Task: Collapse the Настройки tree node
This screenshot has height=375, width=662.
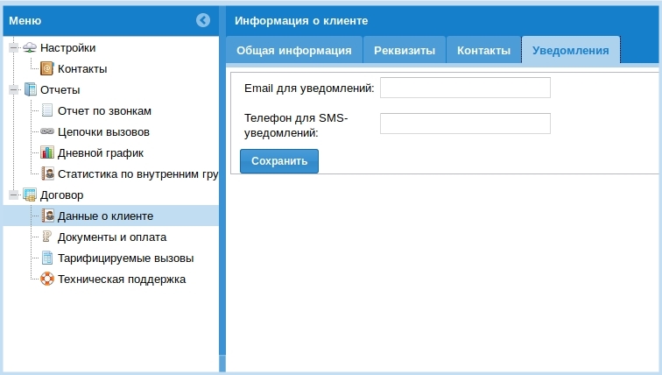Action: click(14, 48)
